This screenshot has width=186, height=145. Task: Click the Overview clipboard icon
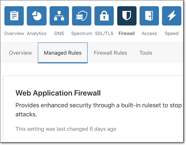14,16
